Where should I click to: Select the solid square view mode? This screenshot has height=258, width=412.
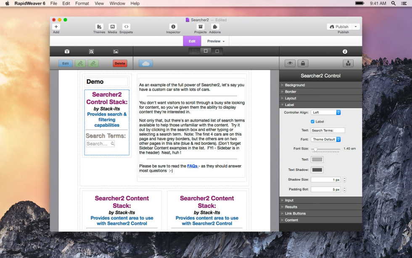(x=217, y=51)
